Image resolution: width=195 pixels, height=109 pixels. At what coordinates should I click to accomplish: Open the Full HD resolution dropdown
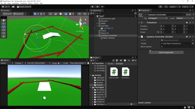[39, 63]
